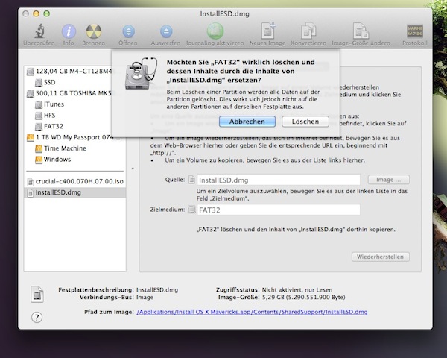
Task: Click the Zielmedium input field
Action: [279, 210]
